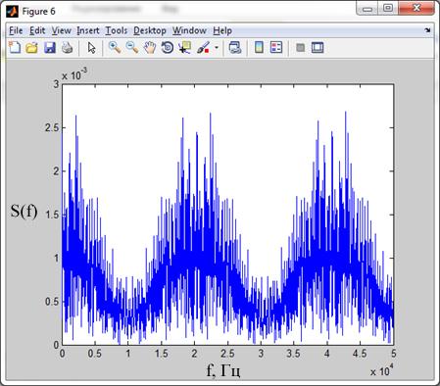The height and width of the screenshot is (386, 440).
Task: Select the Brush/Select Data tool
Action: (203, 48)
